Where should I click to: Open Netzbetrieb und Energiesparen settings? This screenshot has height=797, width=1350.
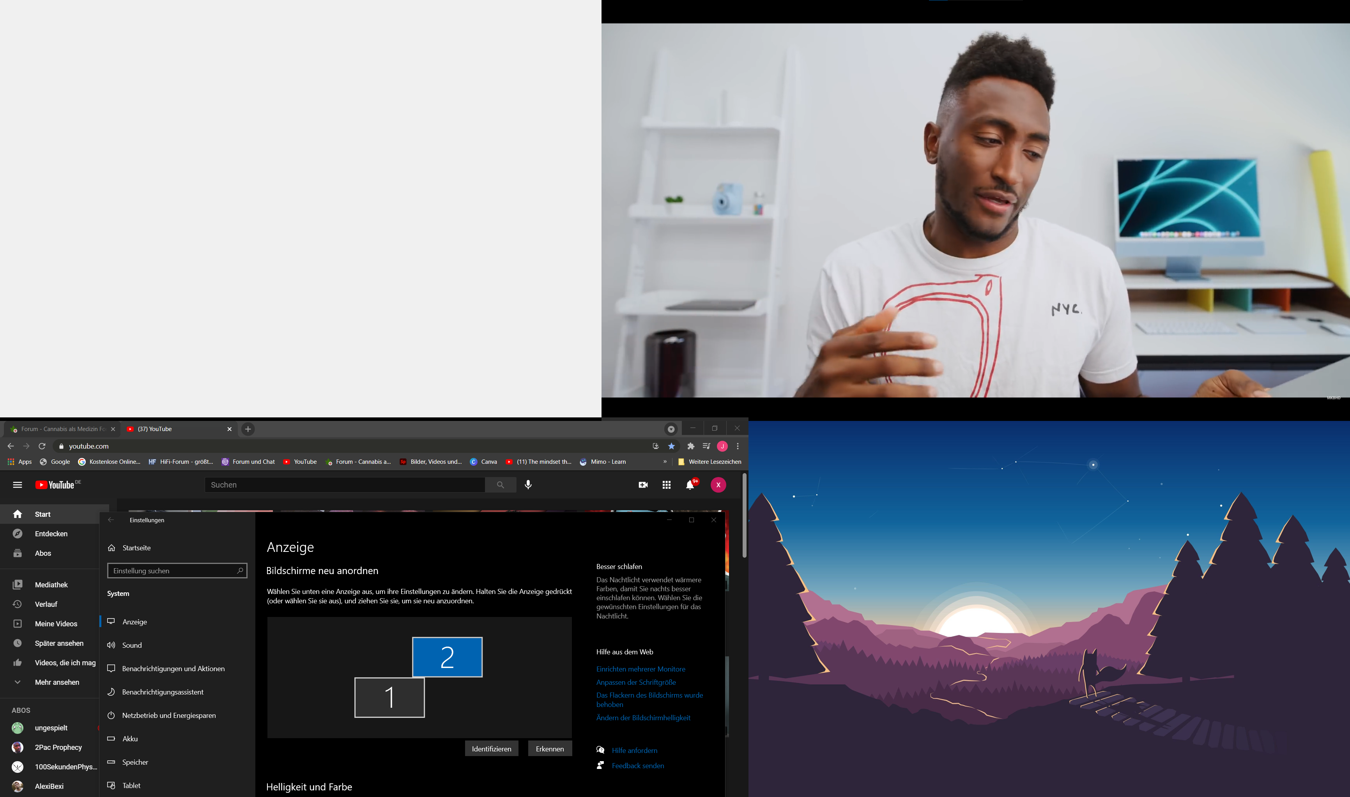(x=169, y=716)
